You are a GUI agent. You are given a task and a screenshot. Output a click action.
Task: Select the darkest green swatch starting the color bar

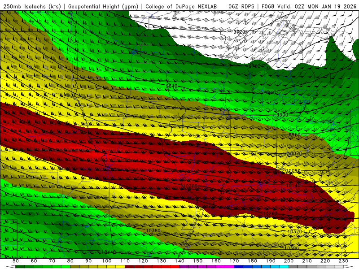pos(20,267)
